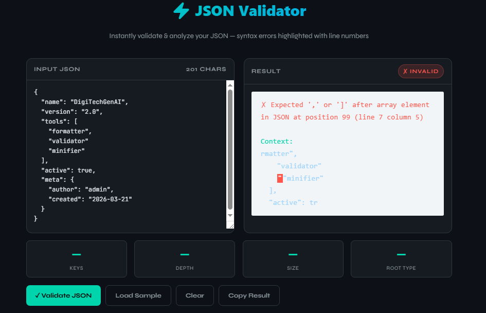Click the red error marker before minifier
Screen dimensions: 486x313
(280, 178)
